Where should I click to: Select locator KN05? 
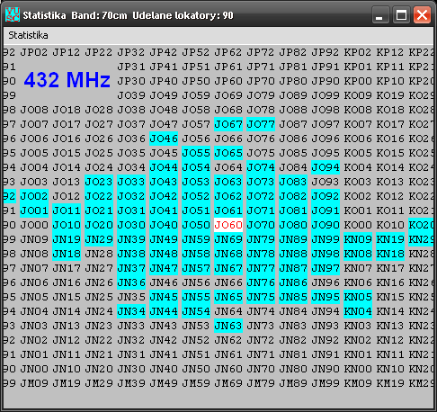(x=358, y=297)
